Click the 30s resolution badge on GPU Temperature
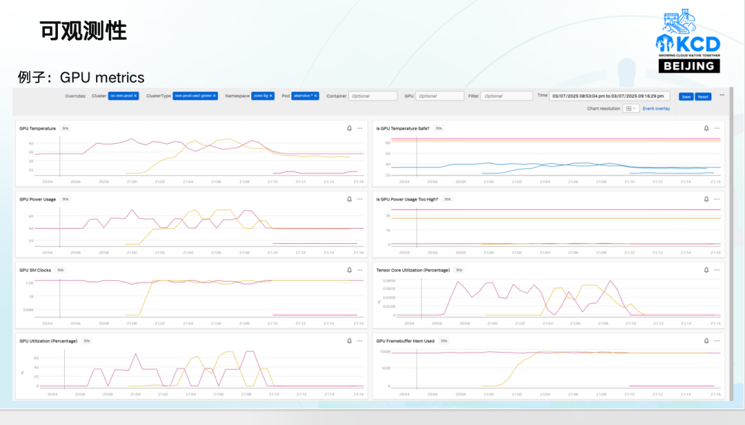 pyautogui.click(x=65, y=128)
